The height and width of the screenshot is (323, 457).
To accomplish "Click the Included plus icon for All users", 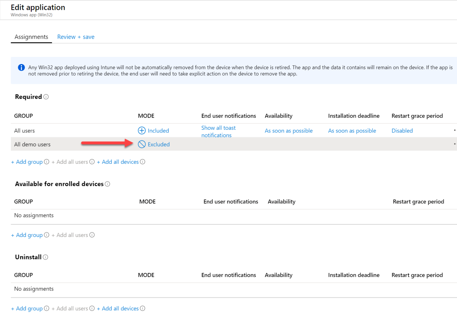I will [142, 130].
